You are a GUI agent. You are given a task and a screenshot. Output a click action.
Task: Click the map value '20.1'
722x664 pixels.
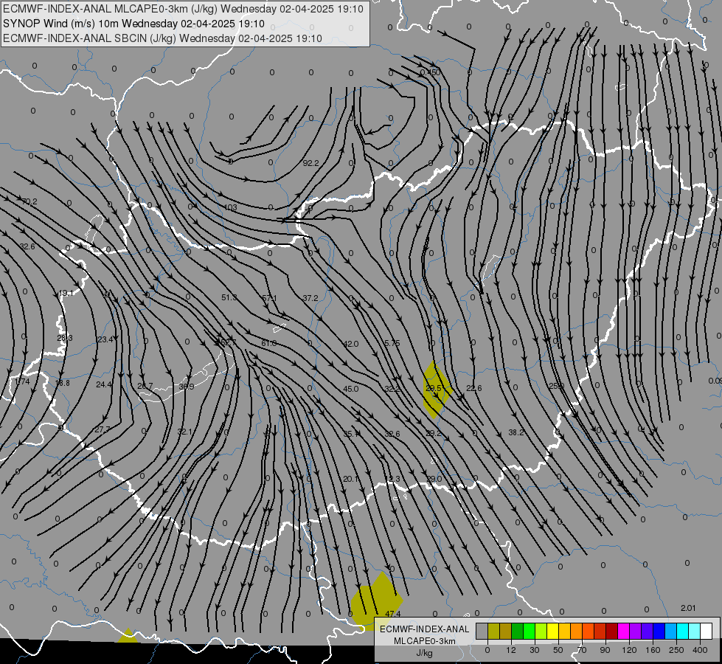tap(351, 480)
